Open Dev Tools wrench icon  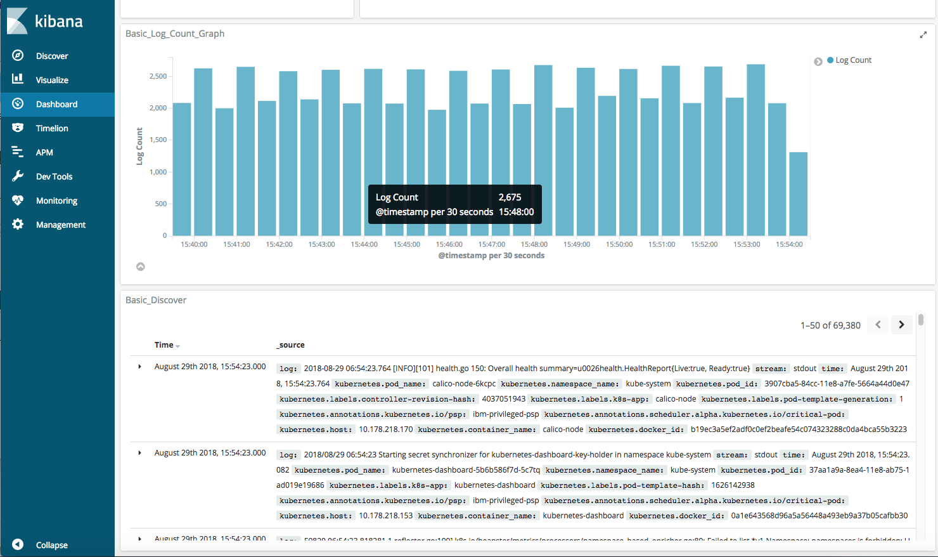click(x=18, y=176)
